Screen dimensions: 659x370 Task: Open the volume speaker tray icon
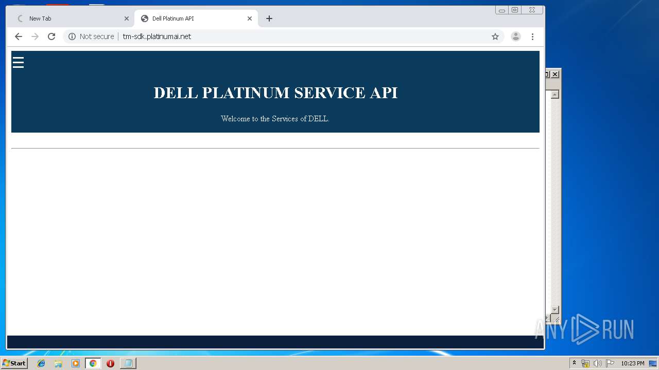598,363
